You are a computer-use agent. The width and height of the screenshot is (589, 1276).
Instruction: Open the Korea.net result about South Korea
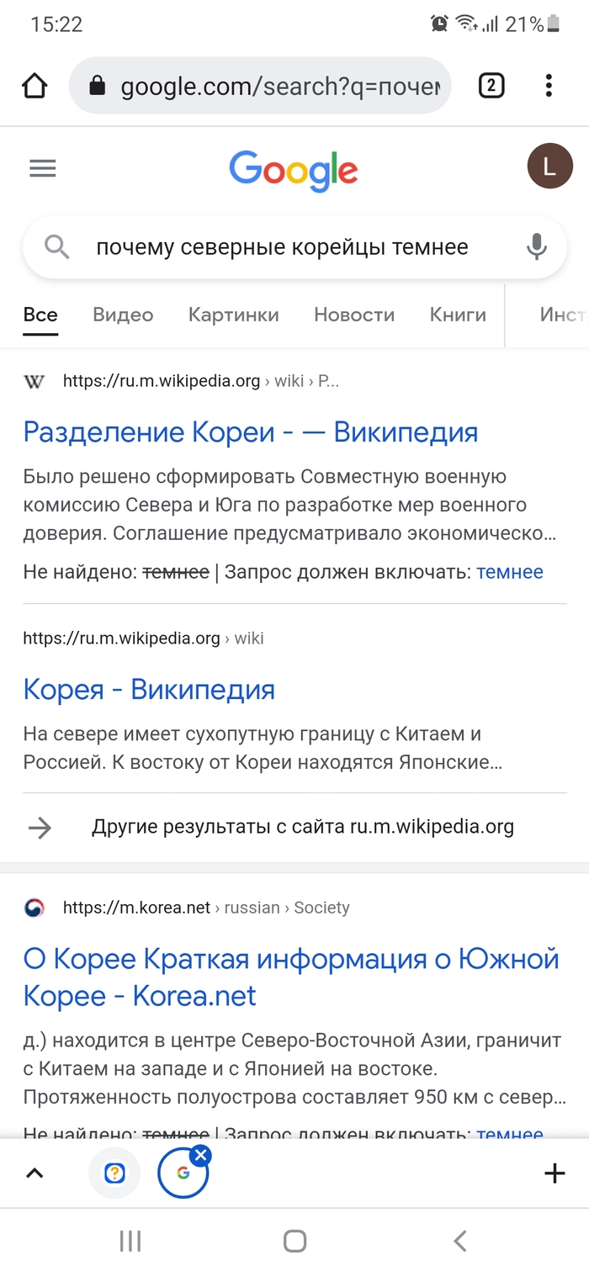pyautogui.click(x=291, y=977)
